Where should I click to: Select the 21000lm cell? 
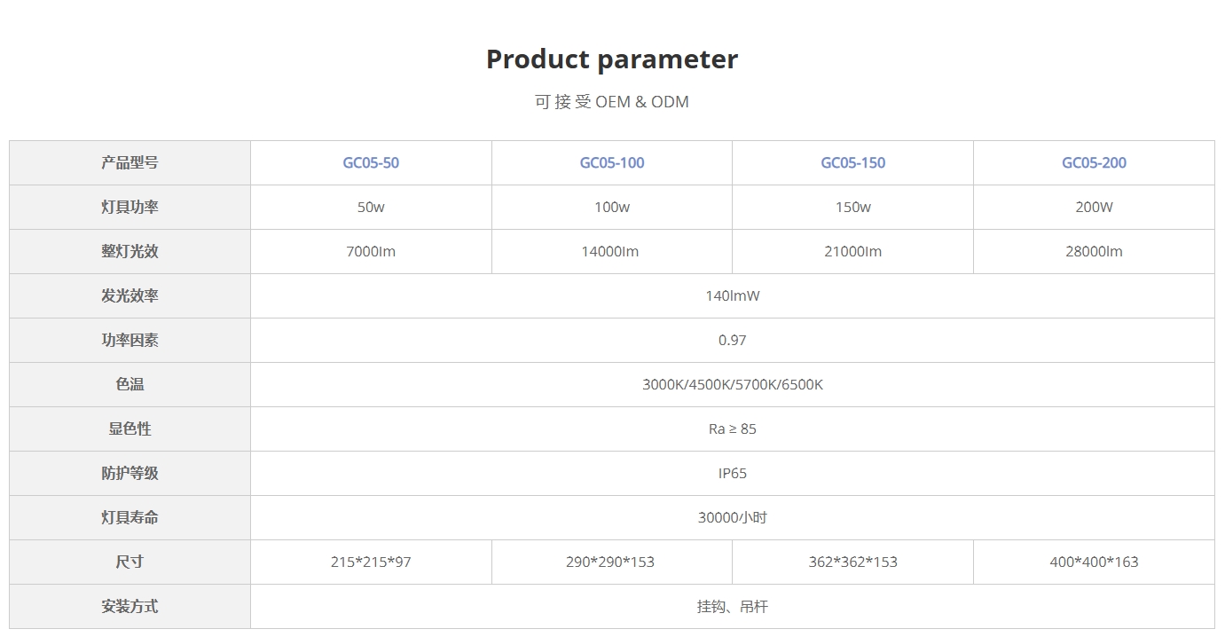click(x=852, y=251)
